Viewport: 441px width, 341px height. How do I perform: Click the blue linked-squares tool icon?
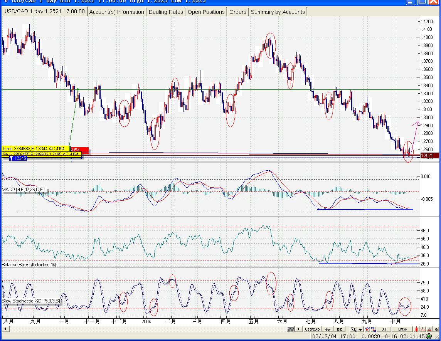pos(374,329)
